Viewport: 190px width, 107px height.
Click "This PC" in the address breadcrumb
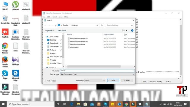66,25
